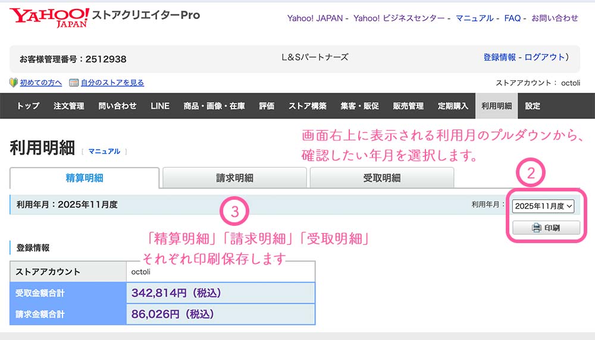Viewport: 595px width, 340px height.
Task: Click the マニュアル link next to 利用明細
Action: (x=104, y=152)
